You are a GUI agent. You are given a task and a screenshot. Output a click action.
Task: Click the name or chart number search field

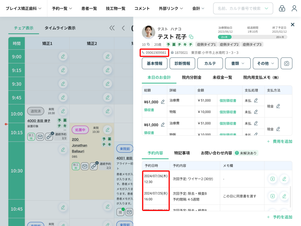(239, 9)
